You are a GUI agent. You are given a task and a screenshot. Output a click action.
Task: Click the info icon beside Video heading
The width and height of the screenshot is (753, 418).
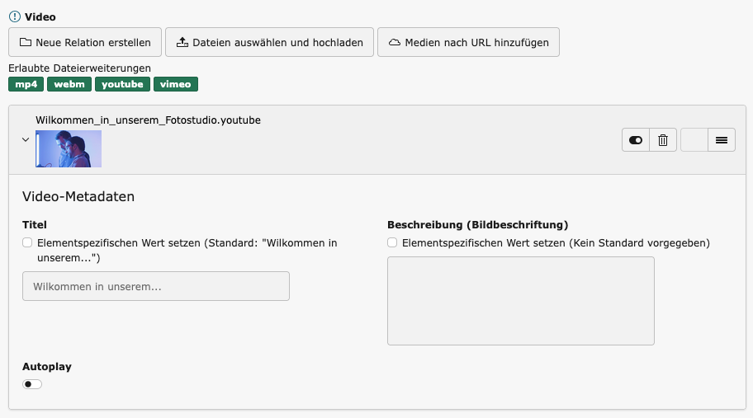14,16
